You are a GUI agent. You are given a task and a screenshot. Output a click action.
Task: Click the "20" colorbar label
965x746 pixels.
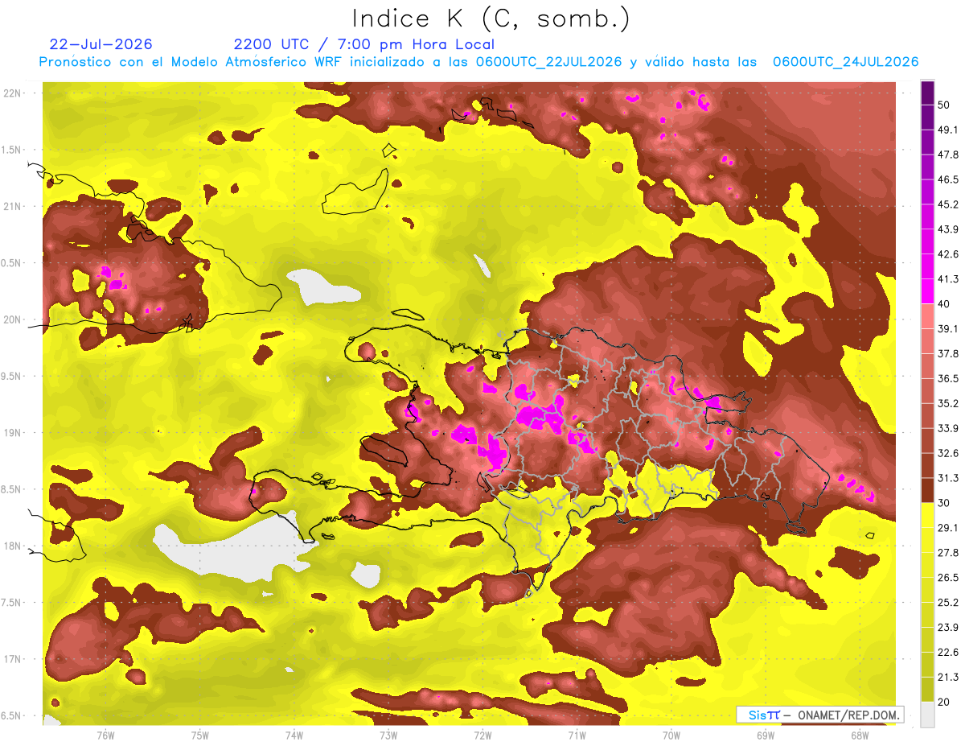(x=944, y=702)
